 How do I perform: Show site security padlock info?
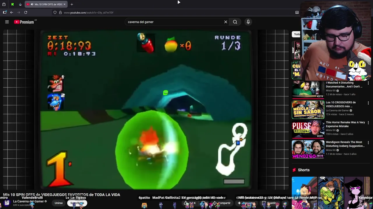coord(60,12)
